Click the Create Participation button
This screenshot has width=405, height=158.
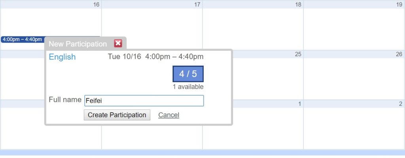pyautogui.click(x=117, y=115)
